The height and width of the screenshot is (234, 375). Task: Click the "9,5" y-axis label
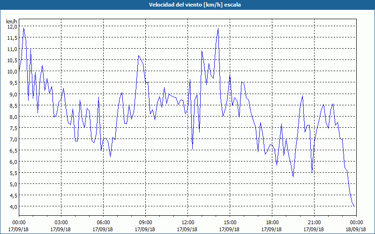click(x=13, y=83)
